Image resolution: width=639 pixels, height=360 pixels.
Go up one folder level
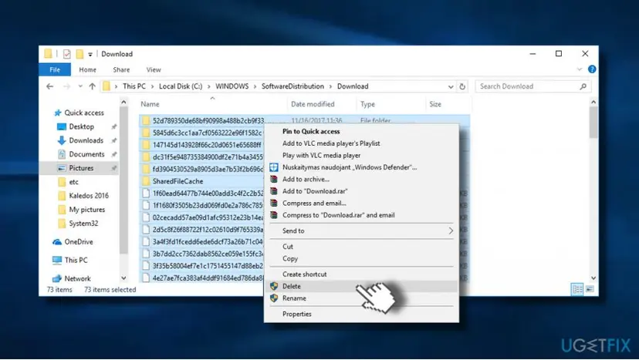pyautogui.click(x=92, y=86)
